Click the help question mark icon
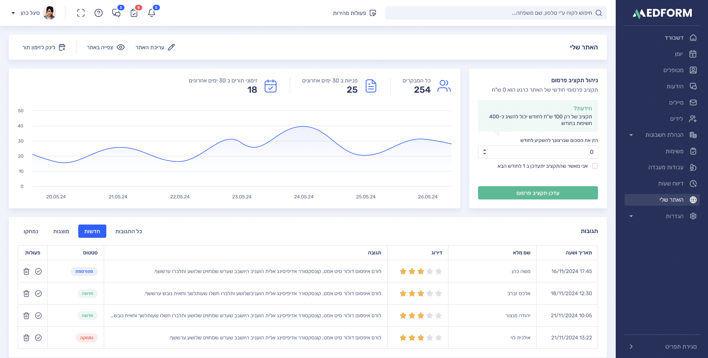 tap(99, 13)
